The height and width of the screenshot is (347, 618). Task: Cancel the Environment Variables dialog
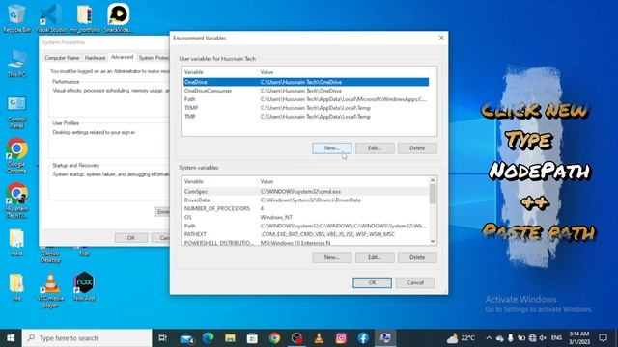415,282
